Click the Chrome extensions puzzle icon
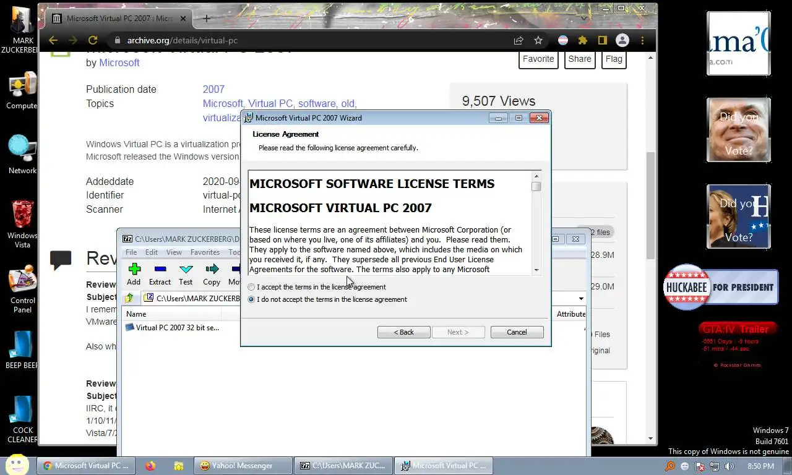This screenshot has width=792, height=475. point(582,40)
